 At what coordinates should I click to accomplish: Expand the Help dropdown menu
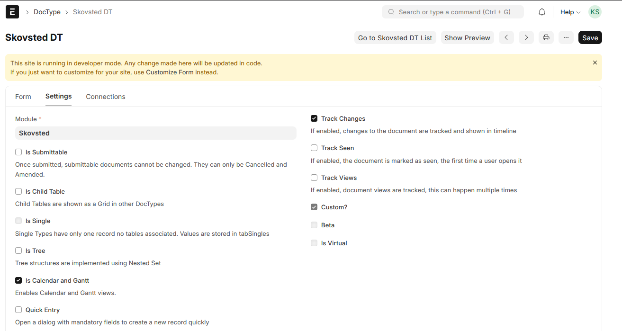tap(570, 12)
